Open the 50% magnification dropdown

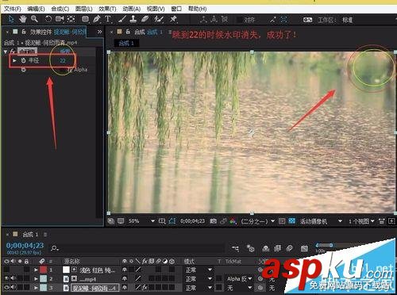141,221
